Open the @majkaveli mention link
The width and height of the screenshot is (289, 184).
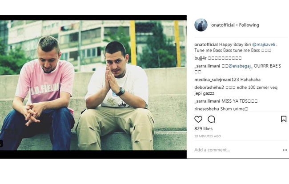264,44
